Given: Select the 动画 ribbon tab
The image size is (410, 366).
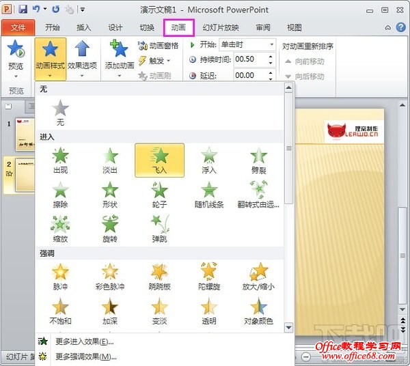Looking at the screenshot, I should click(179, 27).
